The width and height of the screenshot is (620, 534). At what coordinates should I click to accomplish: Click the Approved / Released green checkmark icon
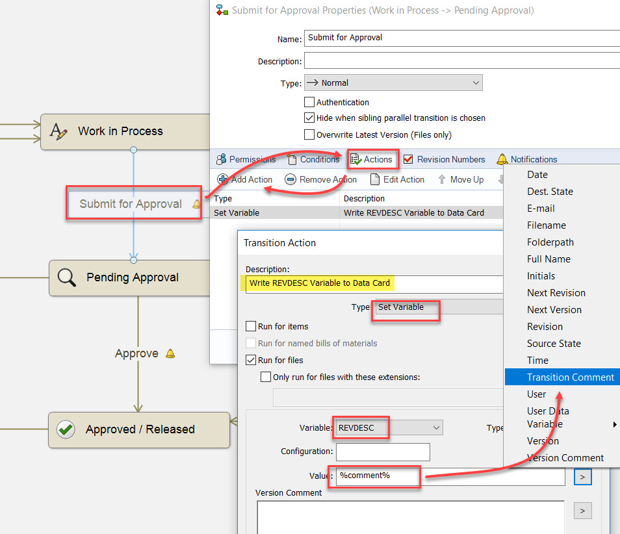[x=66, y=429]
